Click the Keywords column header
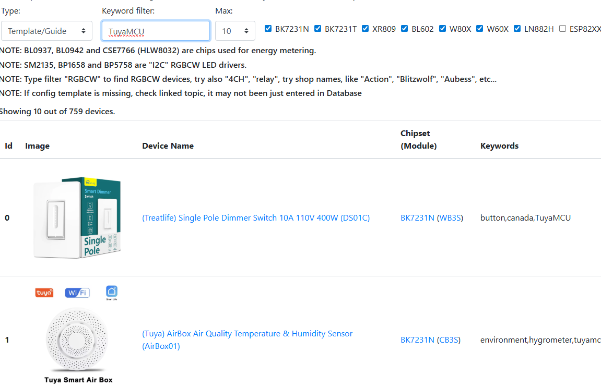Viewport: 601px width, 388px height. pyautogui.click(x=499, y=146)
